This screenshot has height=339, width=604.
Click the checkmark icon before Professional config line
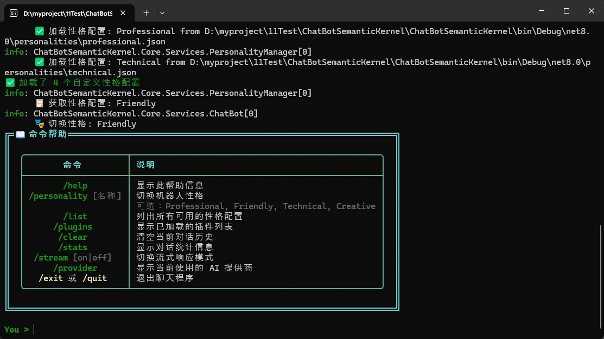point(40,31)
